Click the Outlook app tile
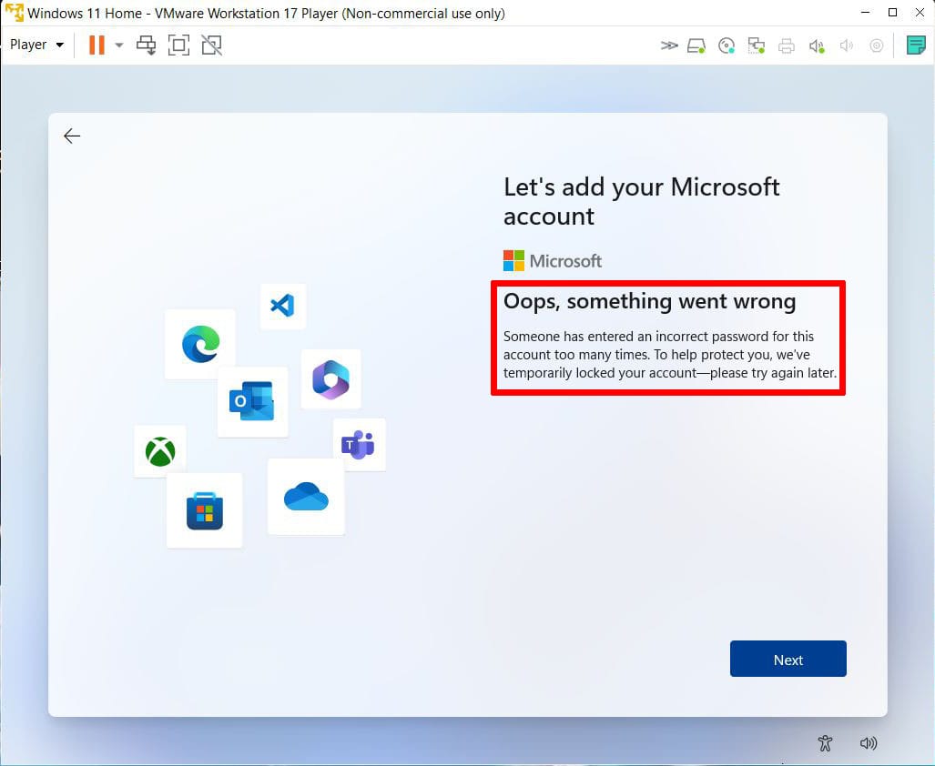The image size is (935, 766). click(252, 401)
